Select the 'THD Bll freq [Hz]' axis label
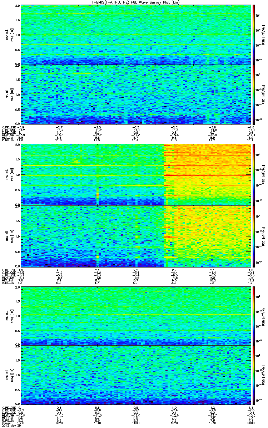This screenshot has height=428, width=268. [x=9, y=236]
